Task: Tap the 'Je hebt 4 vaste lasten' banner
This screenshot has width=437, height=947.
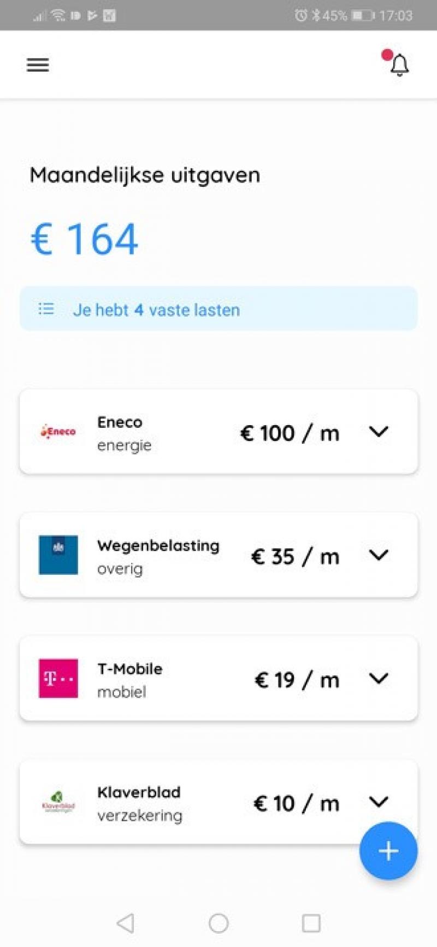Action: [218, 309]
